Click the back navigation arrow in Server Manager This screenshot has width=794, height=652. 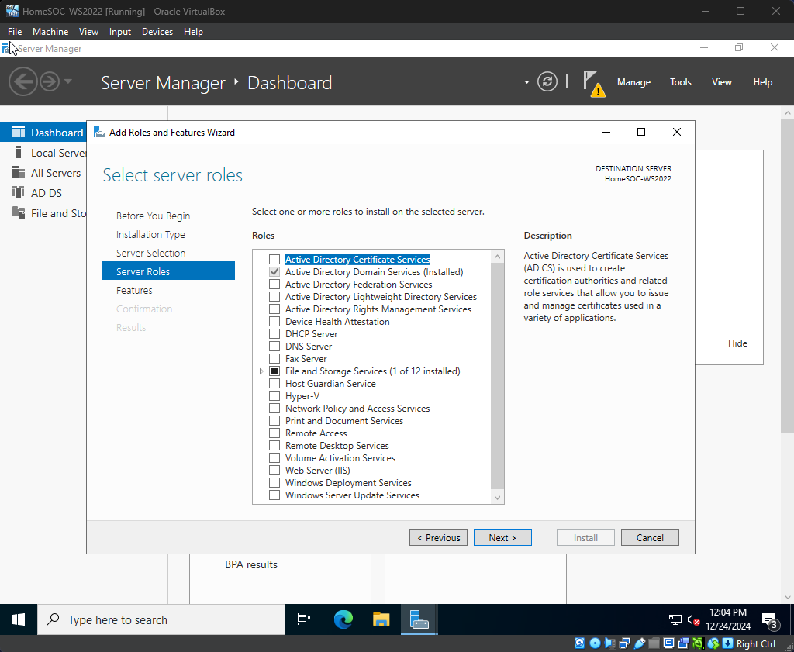tap(22, 82)
